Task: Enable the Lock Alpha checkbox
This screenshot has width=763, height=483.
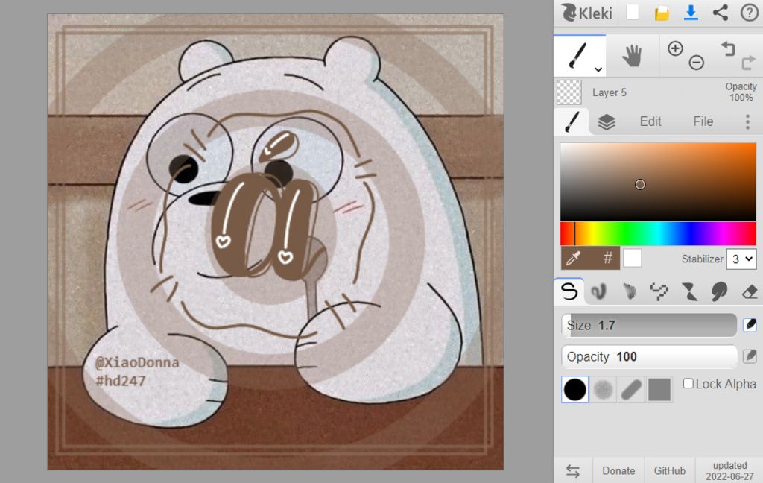Action: 688,384
